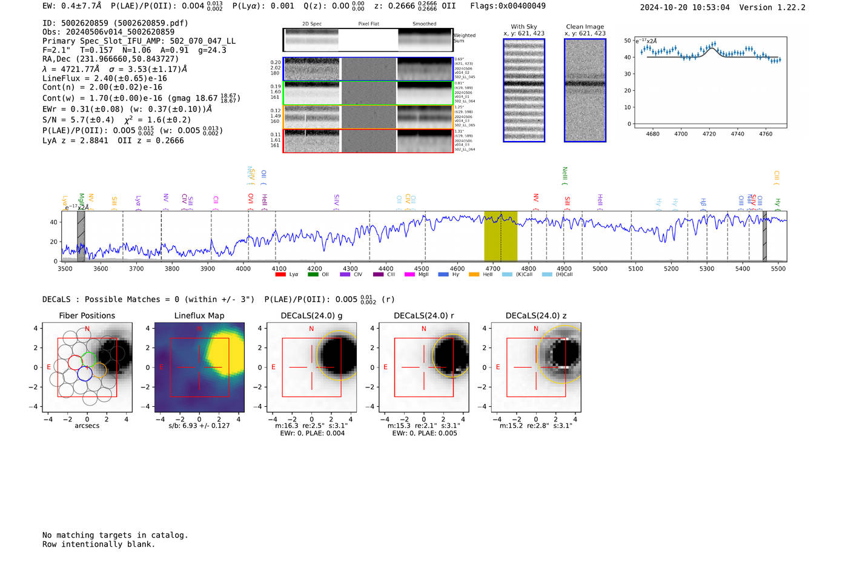Click the timestamp 2024-10-20 10:53:04
This screenshot has height=577, width=848.
(685, 7)
